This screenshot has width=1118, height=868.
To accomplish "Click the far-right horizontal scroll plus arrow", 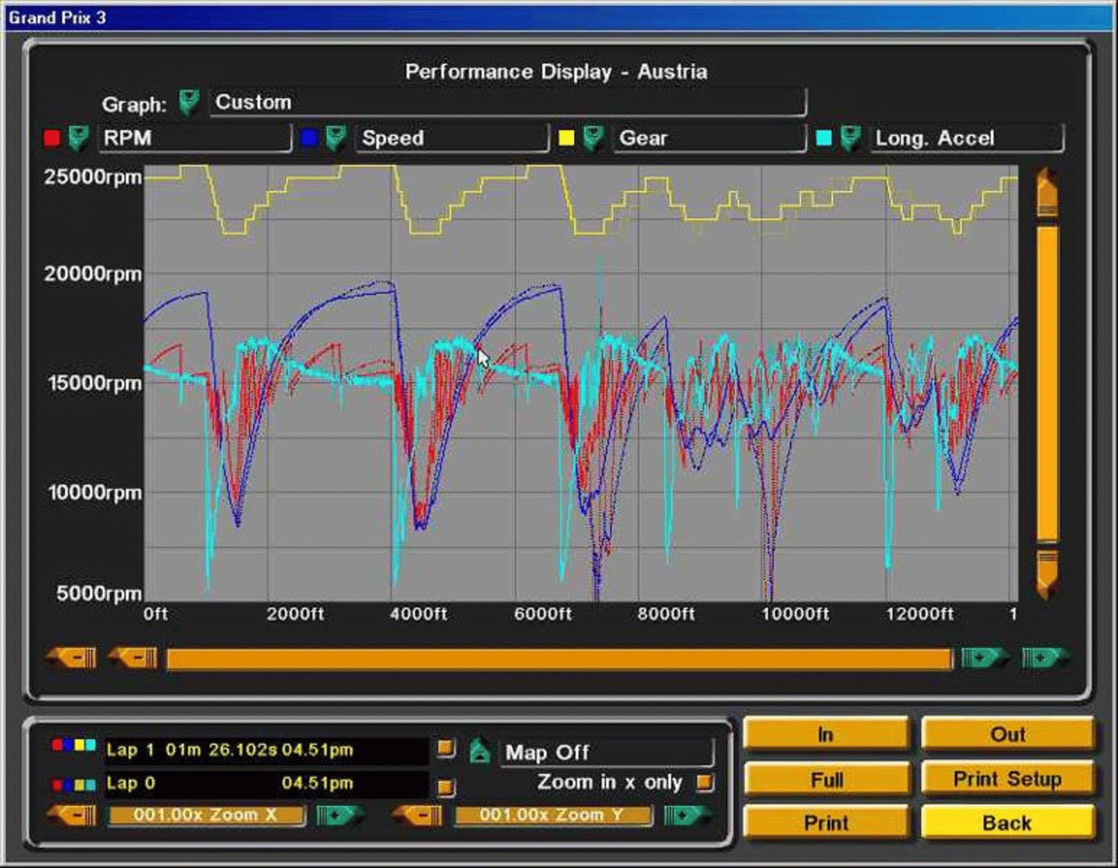I will [x=1043, y=658].
